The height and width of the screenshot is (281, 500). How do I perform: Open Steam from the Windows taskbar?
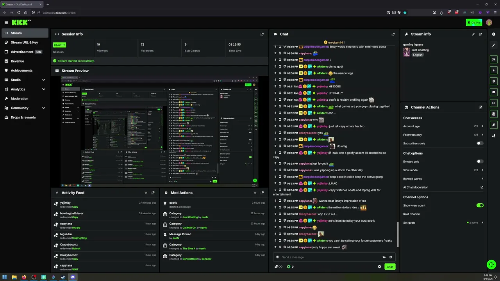[x=63, y=277]
